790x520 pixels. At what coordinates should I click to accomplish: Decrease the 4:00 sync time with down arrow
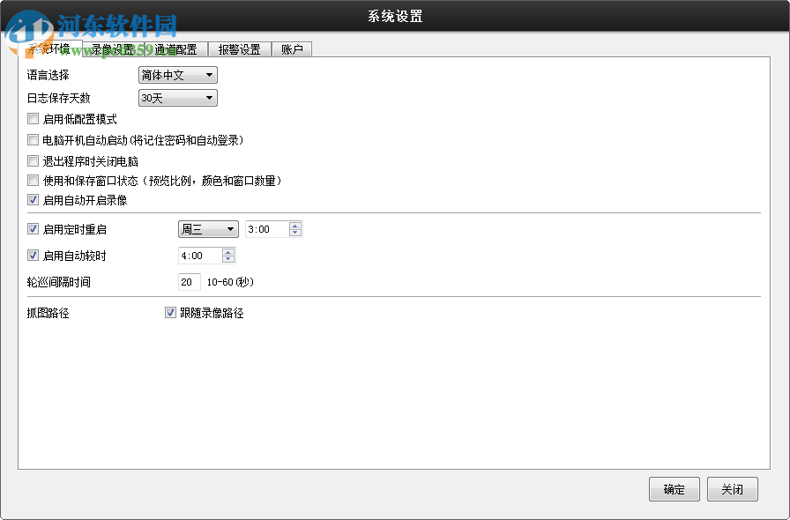[227, 259]
